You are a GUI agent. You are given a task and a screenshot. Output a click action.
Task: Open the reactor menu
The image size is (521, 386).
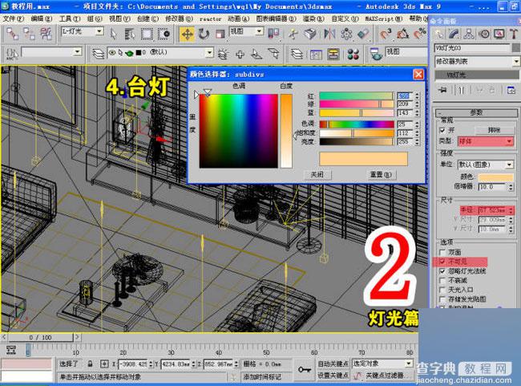tap(210, 19)
